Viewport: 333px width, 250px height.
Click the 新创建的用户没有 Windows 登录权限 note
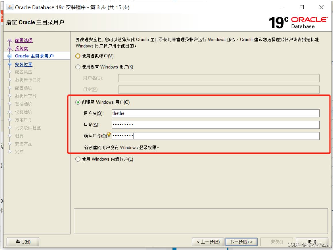(x=122, y=148)
